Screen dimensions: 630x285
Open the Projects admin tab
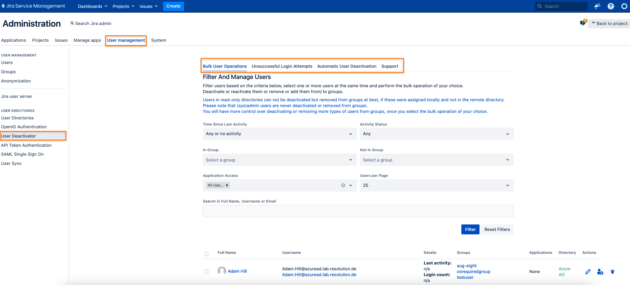coord(40,40)
